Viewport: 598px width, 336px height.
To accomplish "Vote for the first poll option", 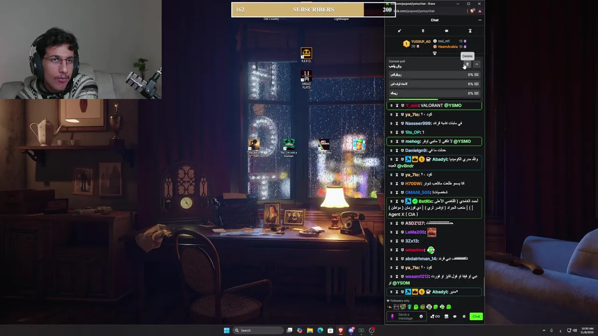I will pyautogui.click(x=434, y=75).
